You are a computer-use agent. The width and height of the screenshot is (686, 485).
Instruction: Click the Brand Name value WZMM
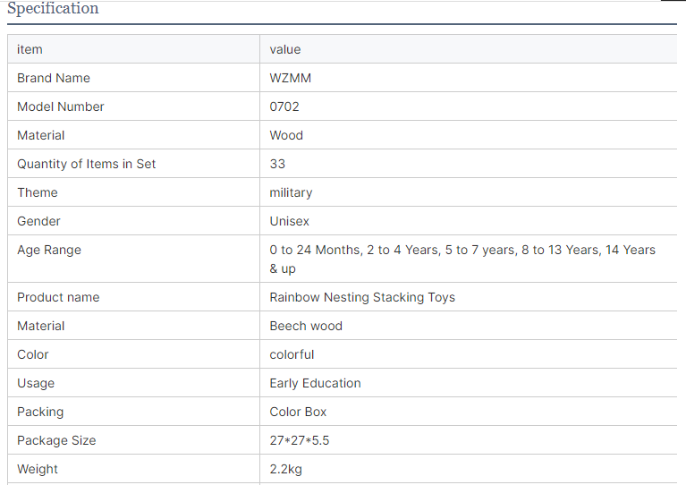click(x=291, y=78)
